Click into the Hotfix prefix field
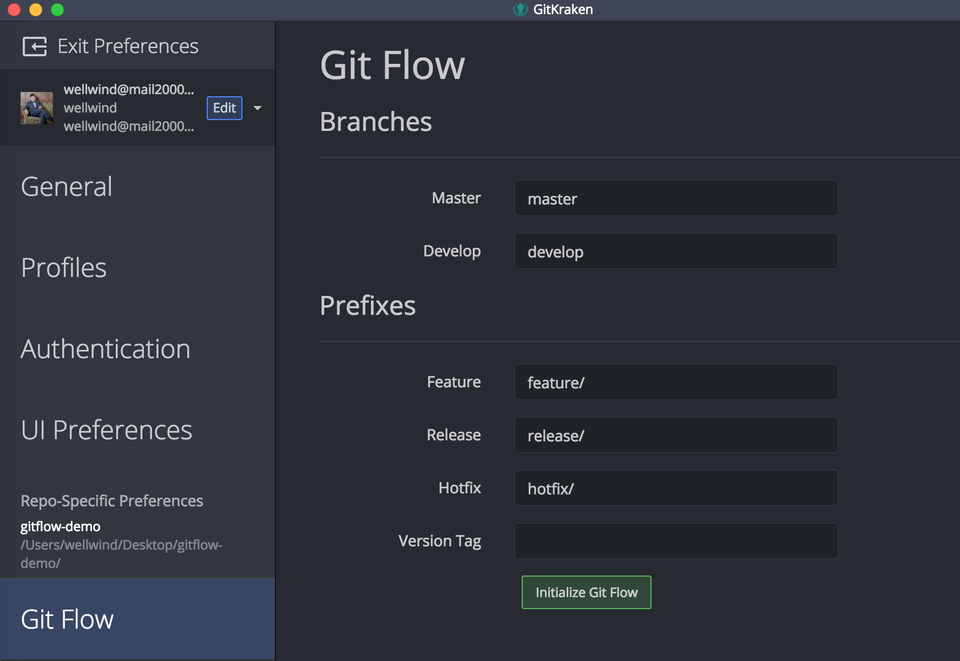 click(676, 488)
